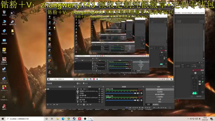This screenshot has width=215, height=121.
Task: Open audio input capture settings gear
Action: [x=141, y=100]
